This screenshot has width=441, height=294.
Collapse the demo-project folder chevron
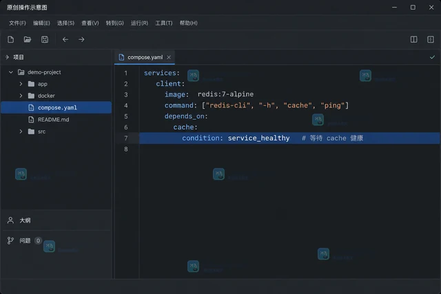[11, 72]
